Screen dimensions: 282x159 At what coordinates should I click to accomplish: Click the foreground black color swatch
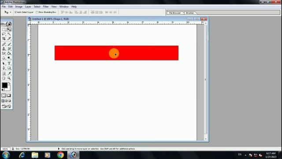tap(4, 85)
